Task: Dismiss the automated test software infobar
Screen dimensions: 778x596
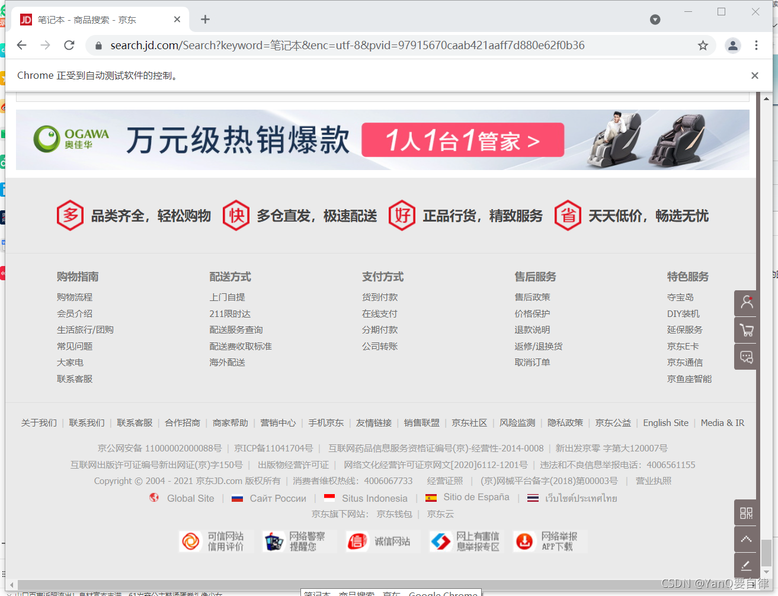Action: point(755,75)
